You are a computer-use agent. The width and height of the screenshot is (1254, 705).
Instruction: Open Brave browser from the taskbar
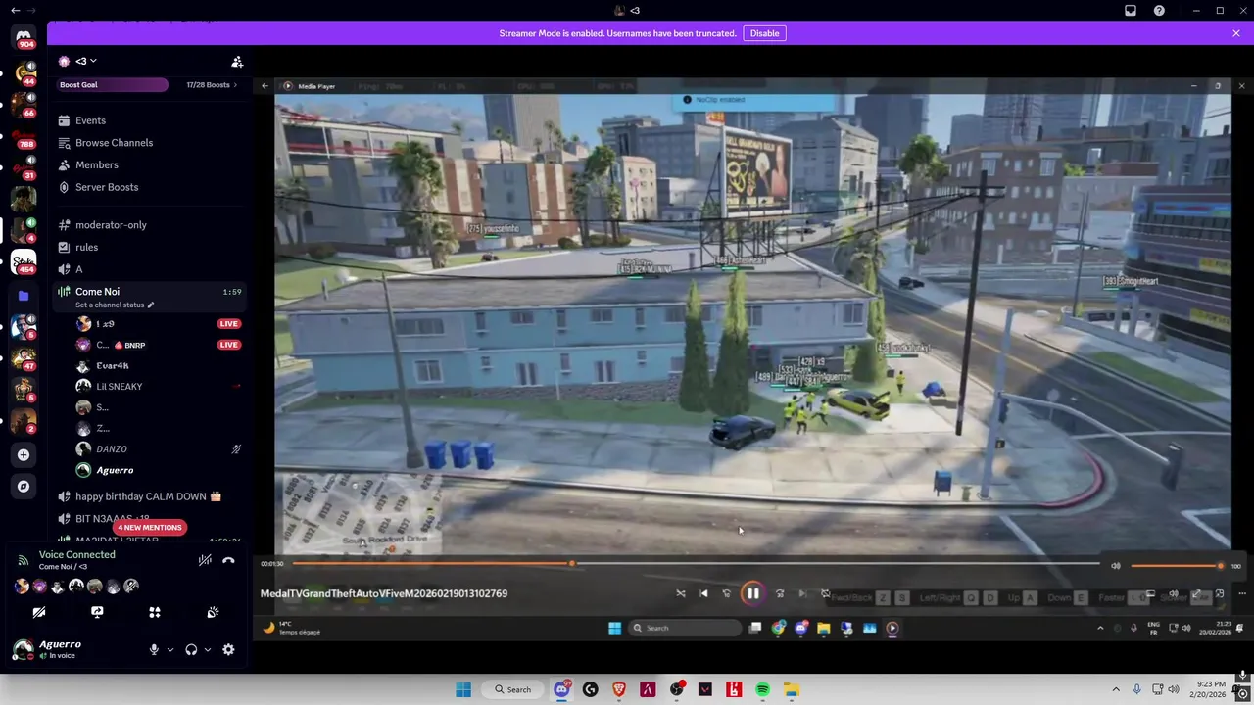[619, 689]
